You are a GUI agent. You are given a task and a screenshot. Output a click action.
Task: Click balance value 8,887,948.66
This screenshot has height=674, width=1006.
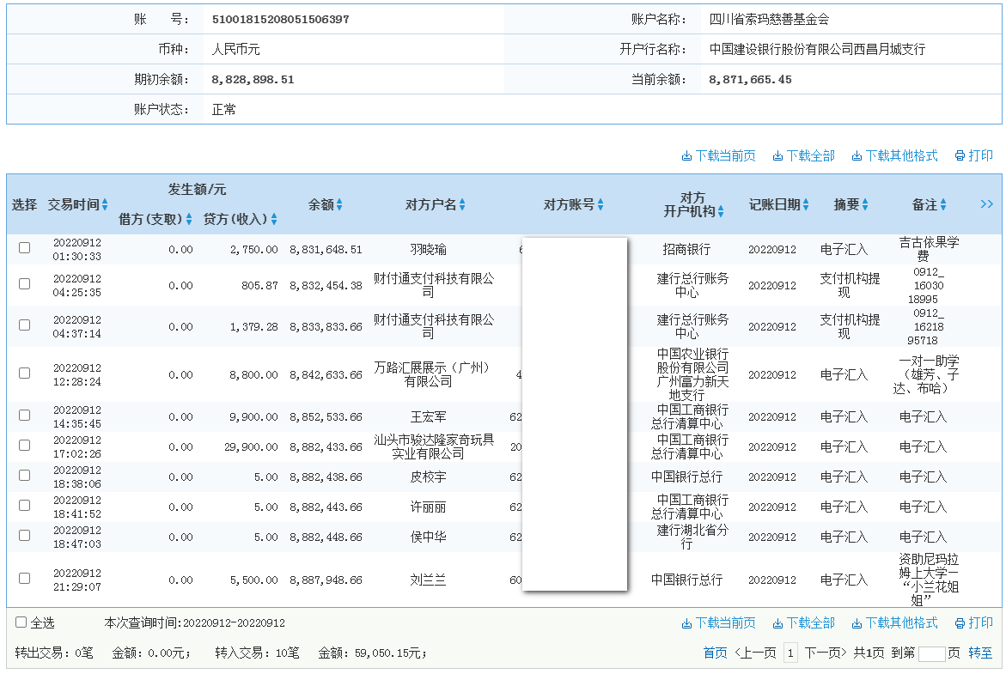tap(326, 580)
